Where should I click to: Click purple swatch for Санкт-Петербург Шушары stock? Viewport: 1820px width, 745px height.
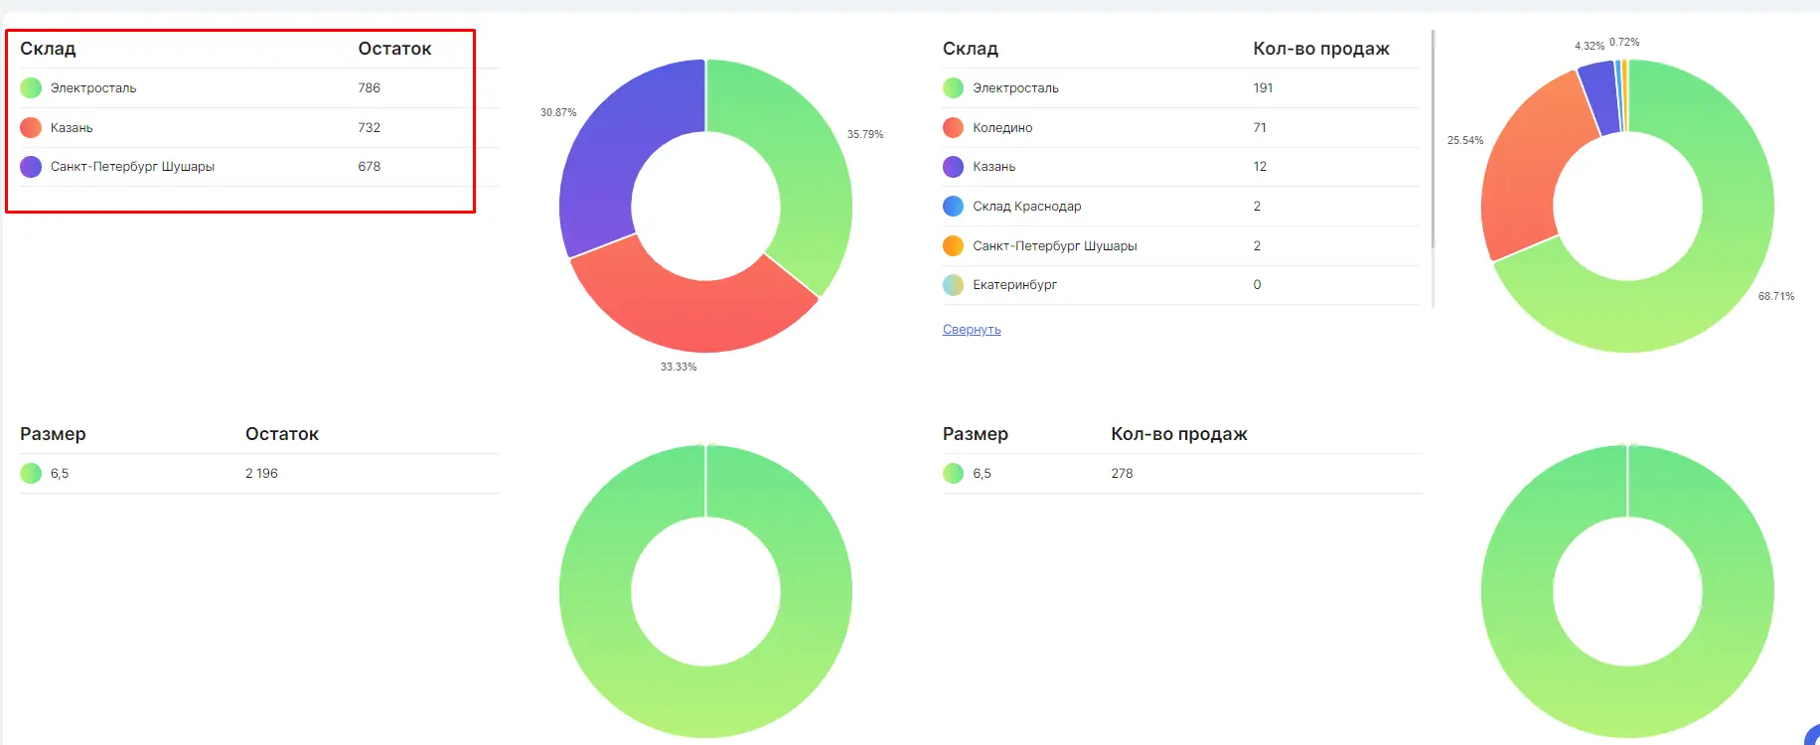pyautogui.click(x=31, y=166)
